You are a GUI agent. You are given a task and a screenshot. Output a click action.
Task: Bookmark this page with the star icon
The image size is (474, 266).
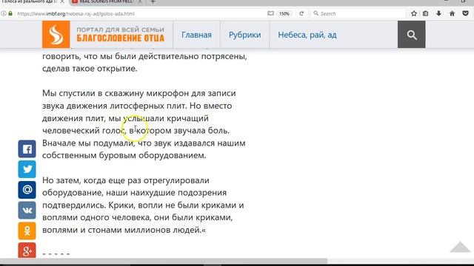click(414, 13)
